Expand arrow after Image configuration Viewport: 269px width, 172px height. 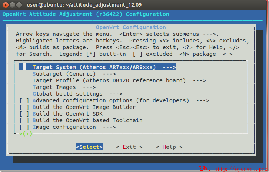[x=109, y=127]
